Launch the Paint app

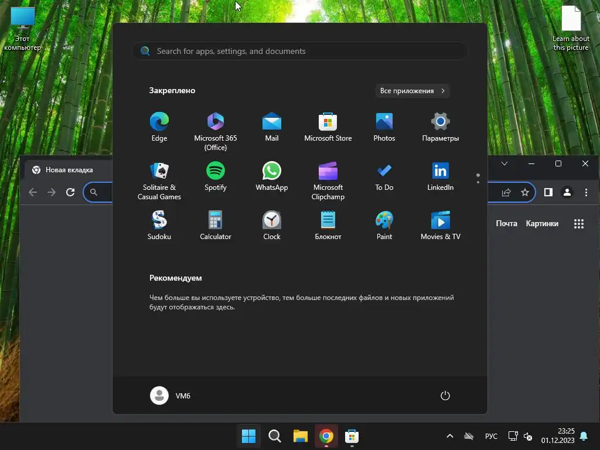(384, 226)
